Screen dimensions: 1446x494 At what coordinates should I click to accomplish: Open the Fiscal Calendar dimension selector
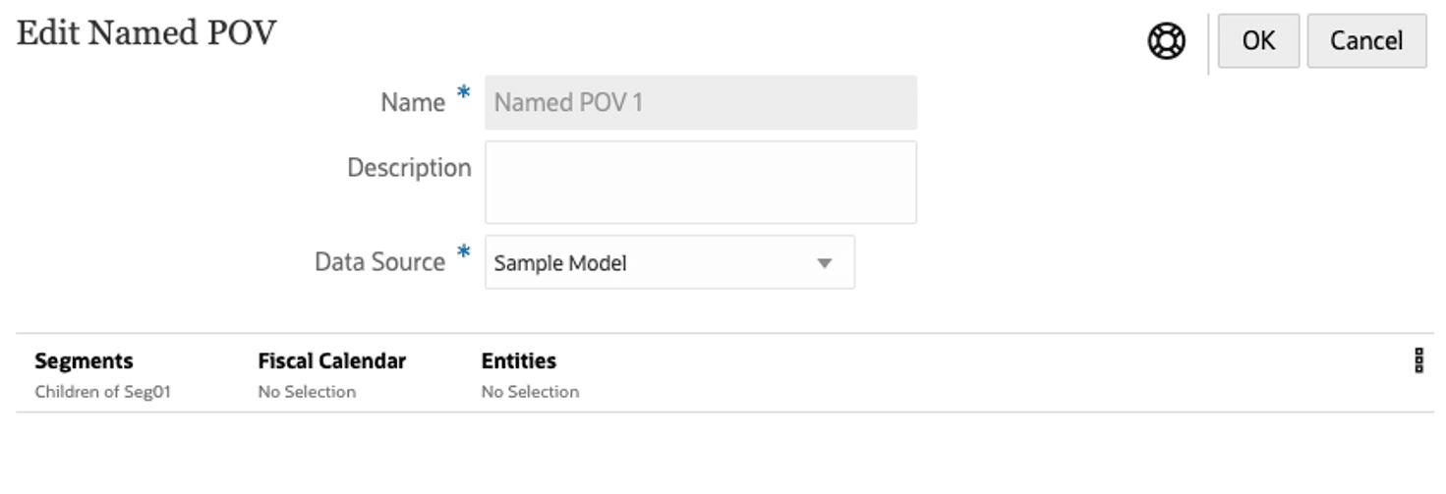point(331,361)
